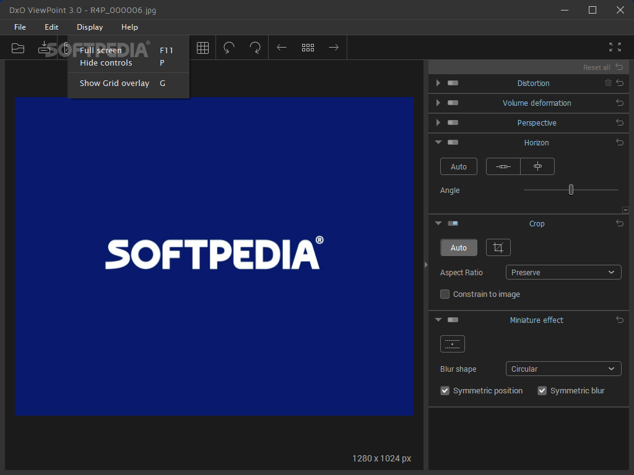The image size is (634, 475).
Task: Reset Perspective settings arrow
Action: (620, 122)
